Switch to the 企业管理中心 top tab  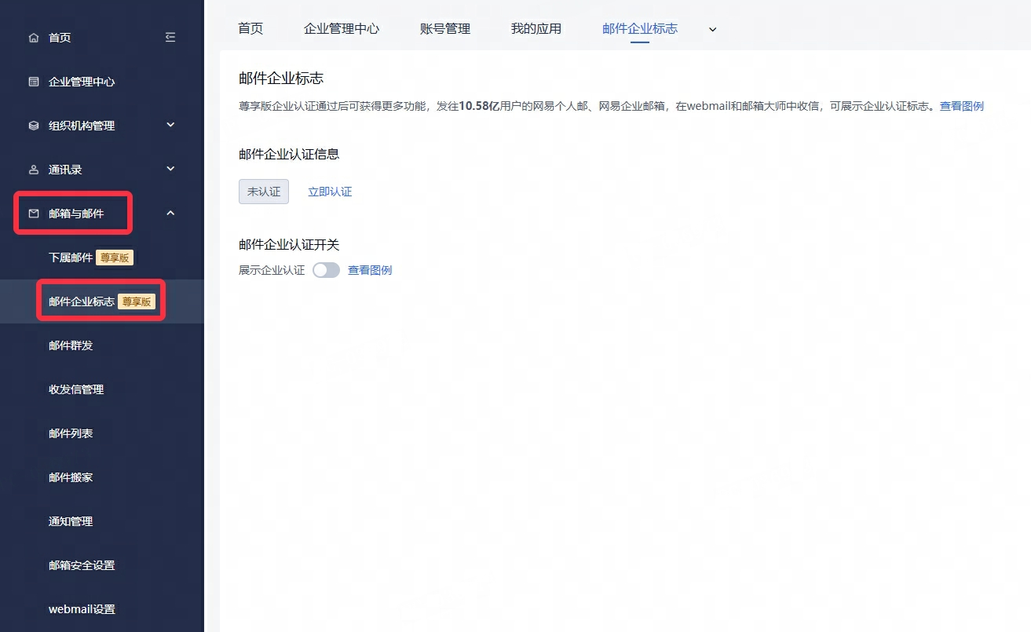pos(342,28)
